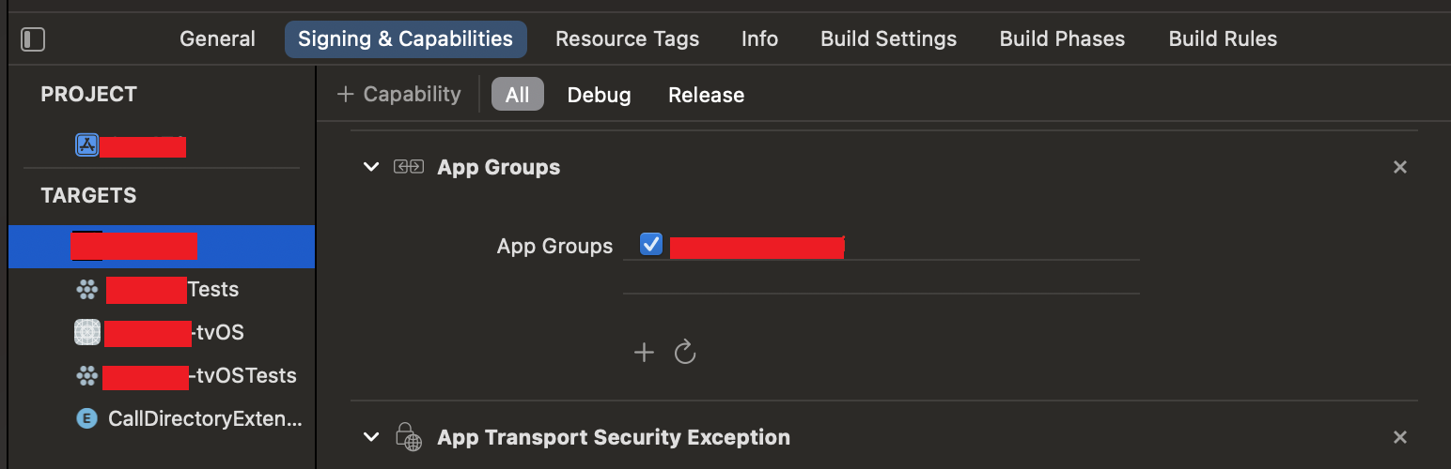Collapse App Transport Security Exception section

(x=371, y=437)
